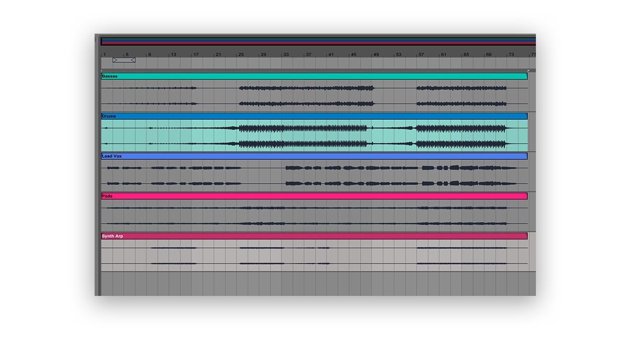Click bar 33 on the beat ruler
Viewport: 634px width, 338px height.
click(x=286, y=54)
